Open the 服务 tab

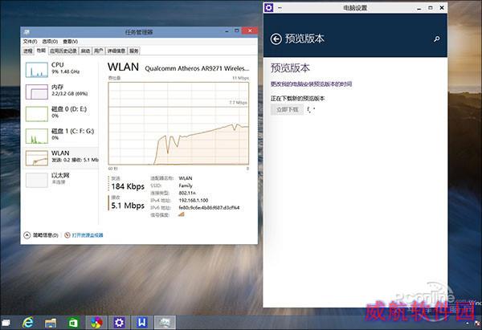tap(133, 51)
